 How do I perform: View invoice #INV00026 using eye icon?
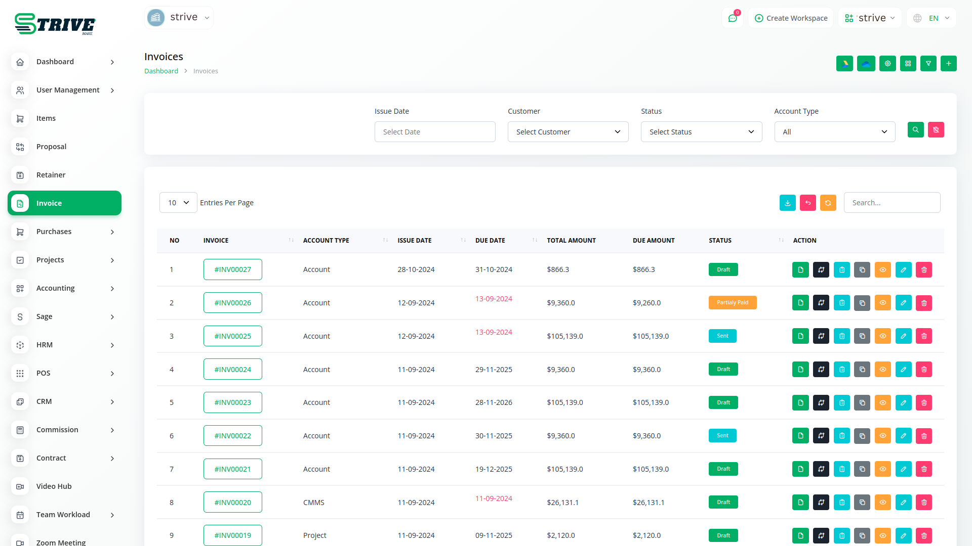(882, 303)
